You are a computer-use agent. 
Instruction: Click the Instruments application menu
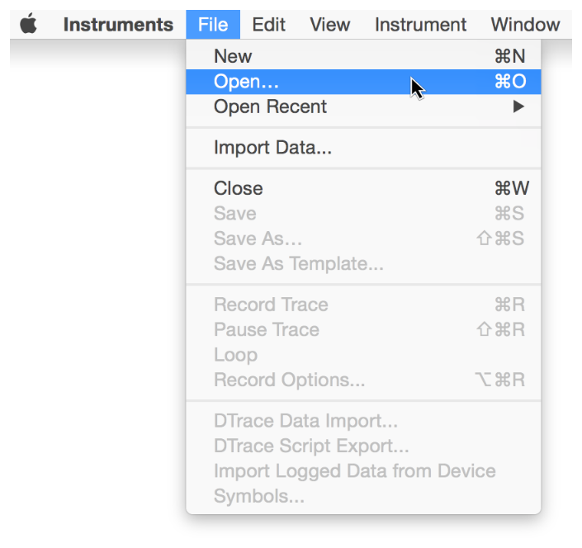pyautogui.click(x=118, y=25)
